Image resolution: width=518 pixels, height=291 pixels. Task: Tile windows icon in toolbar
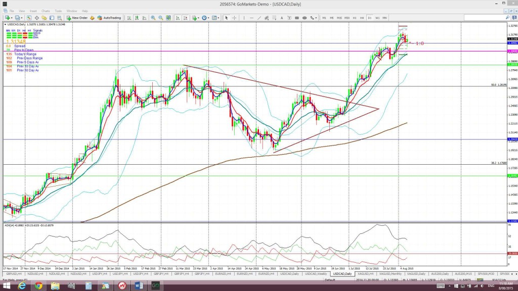168,18
